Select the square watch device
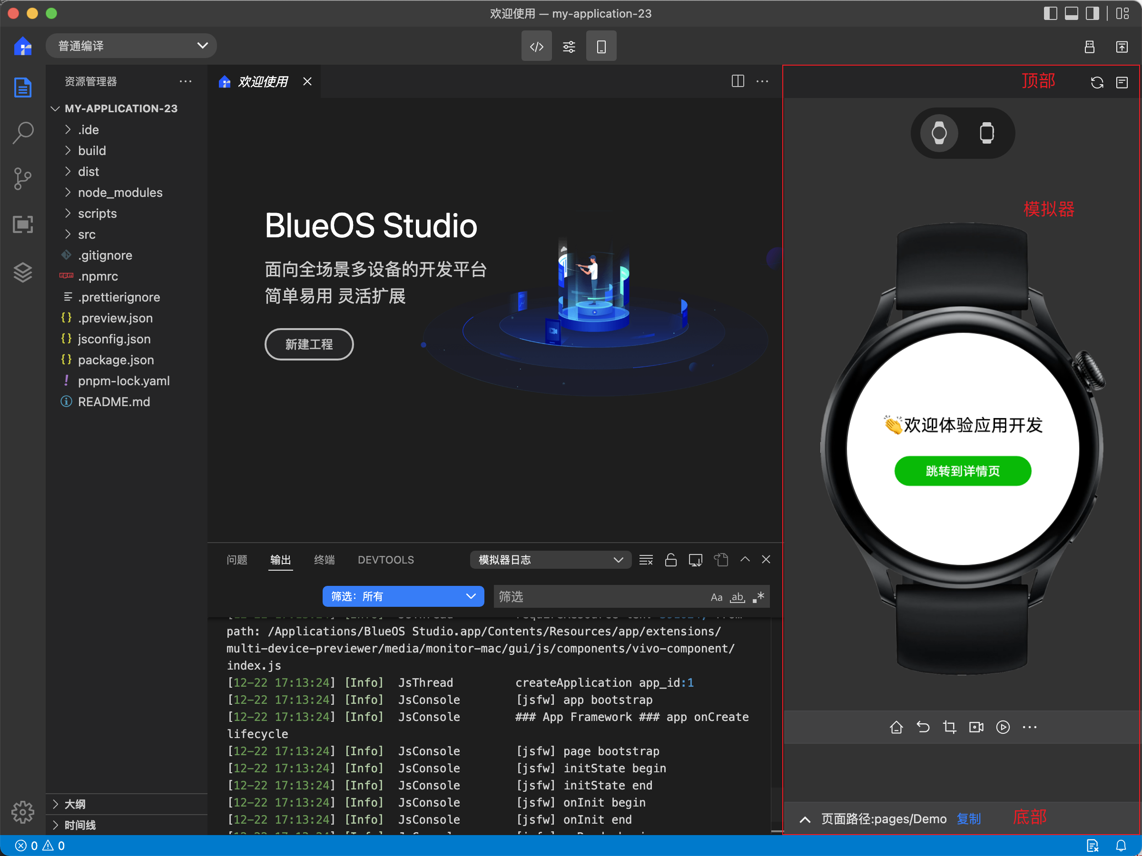 [x=986, y=133]
